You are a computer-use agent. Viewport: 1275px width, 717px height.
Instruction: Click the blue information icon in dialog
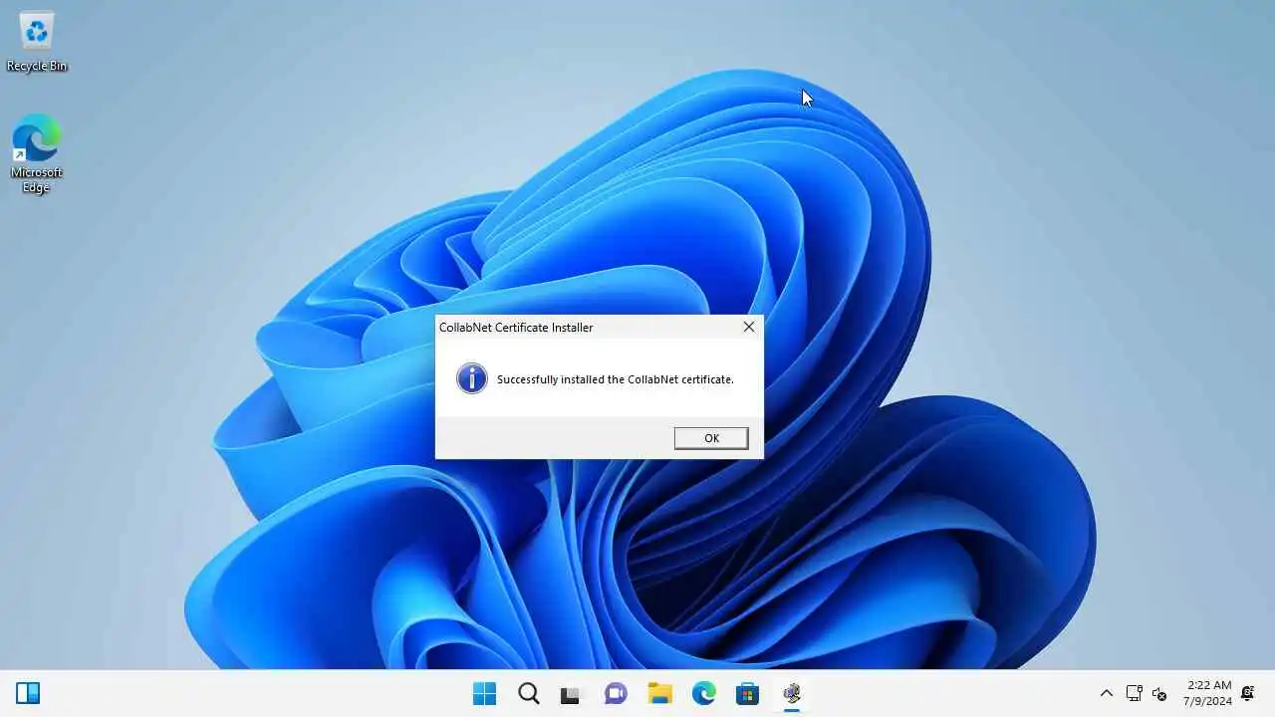pyautogui.click(x=472, y=378)
